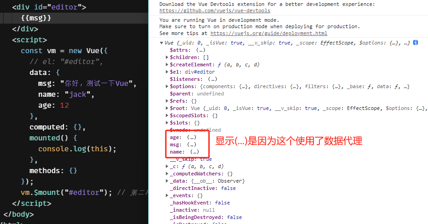Expand the $root Vue entry
Screen dimensions: 428x224
(x=167, y=108)
